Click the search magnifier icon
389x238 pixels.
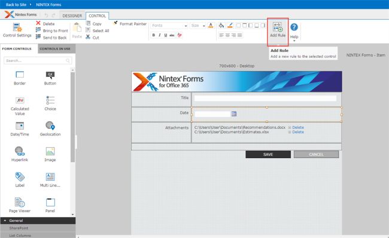(x=68, y=61)
